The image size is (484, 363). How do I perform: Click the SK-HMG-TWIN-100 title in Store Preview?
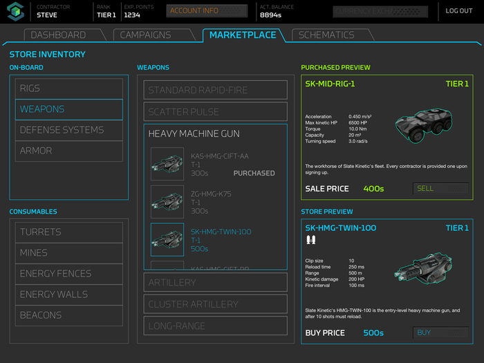pos(341,227)
